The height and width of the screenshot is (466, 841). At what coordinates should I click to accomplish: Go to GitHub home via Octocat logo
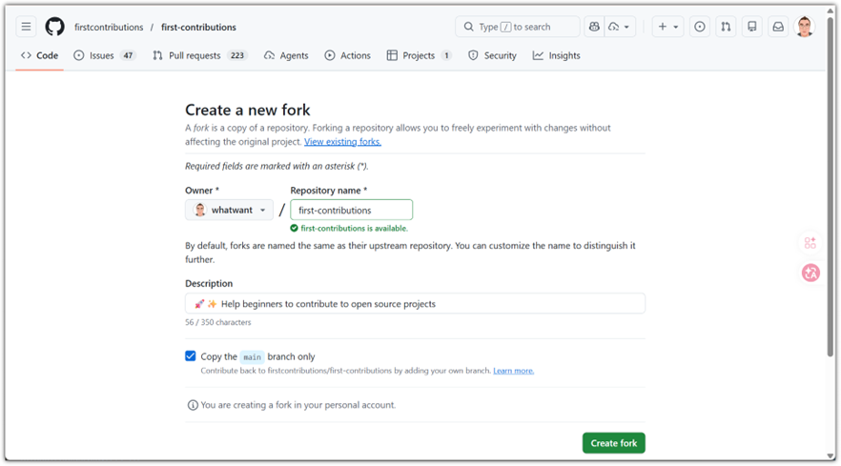(54, 27)
